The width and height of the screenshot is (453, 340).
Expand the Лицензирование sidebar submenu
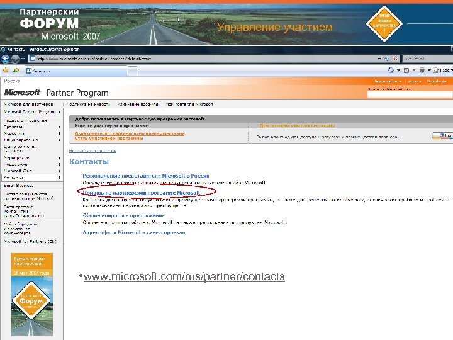(32, 140)
